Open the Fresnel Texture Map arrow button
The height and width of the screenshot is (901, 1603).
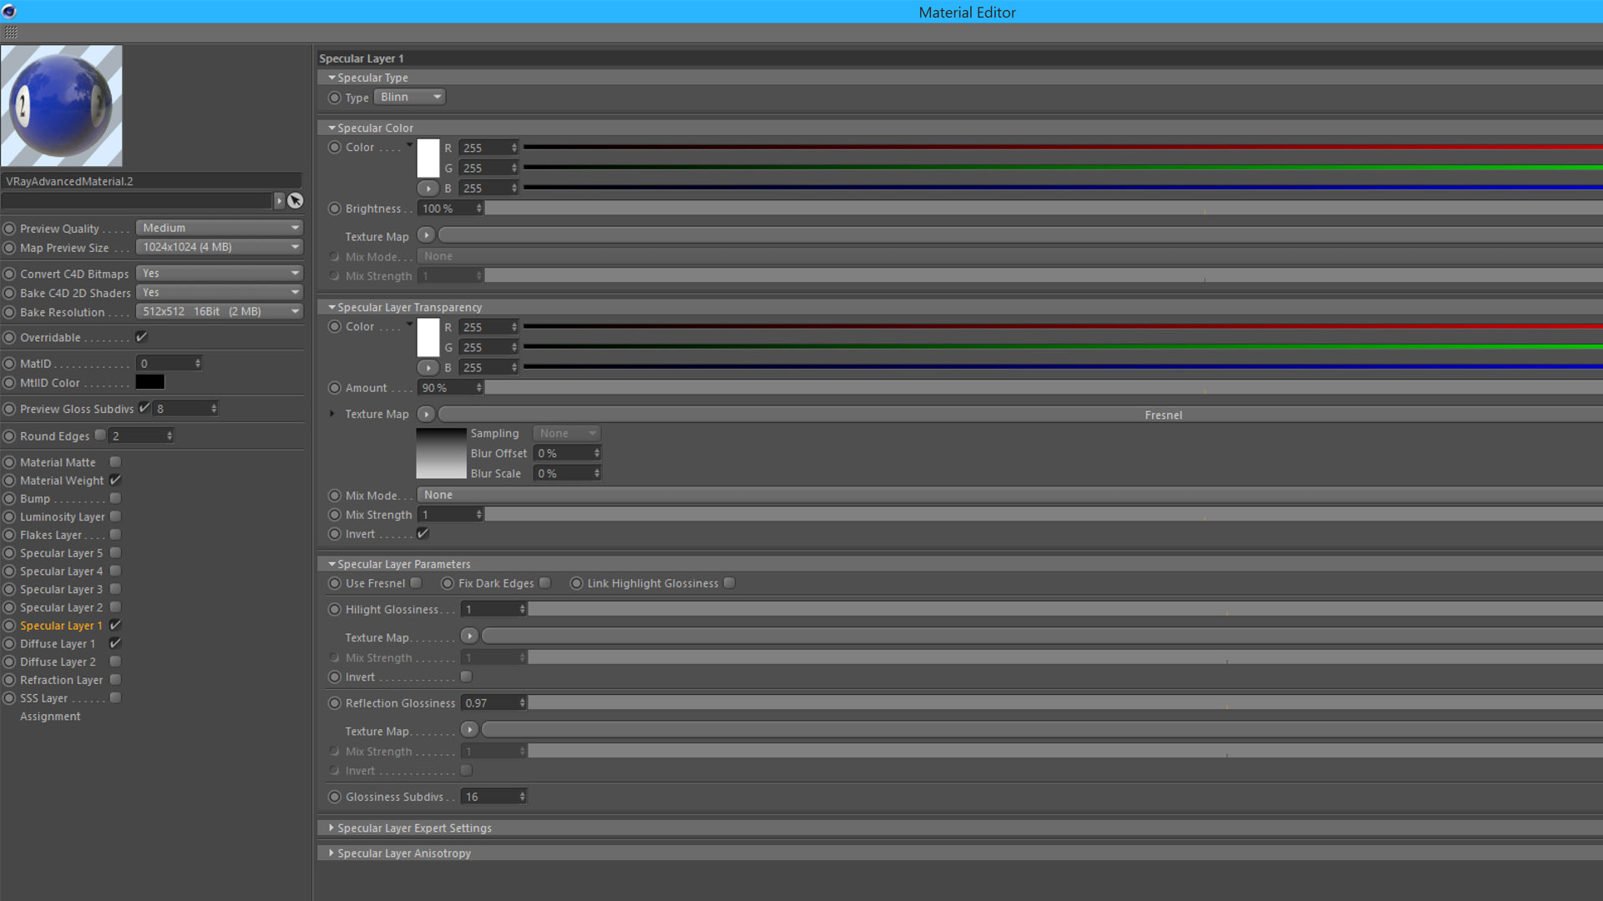(426, 415)
